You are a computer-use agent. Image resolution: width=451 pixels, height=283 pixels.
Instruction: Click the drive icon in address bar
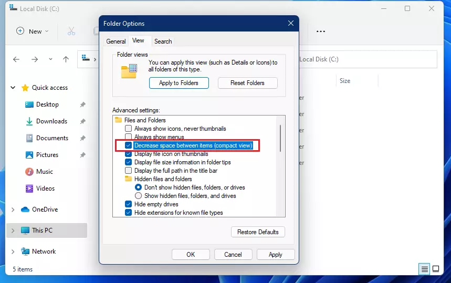point(86,58)
